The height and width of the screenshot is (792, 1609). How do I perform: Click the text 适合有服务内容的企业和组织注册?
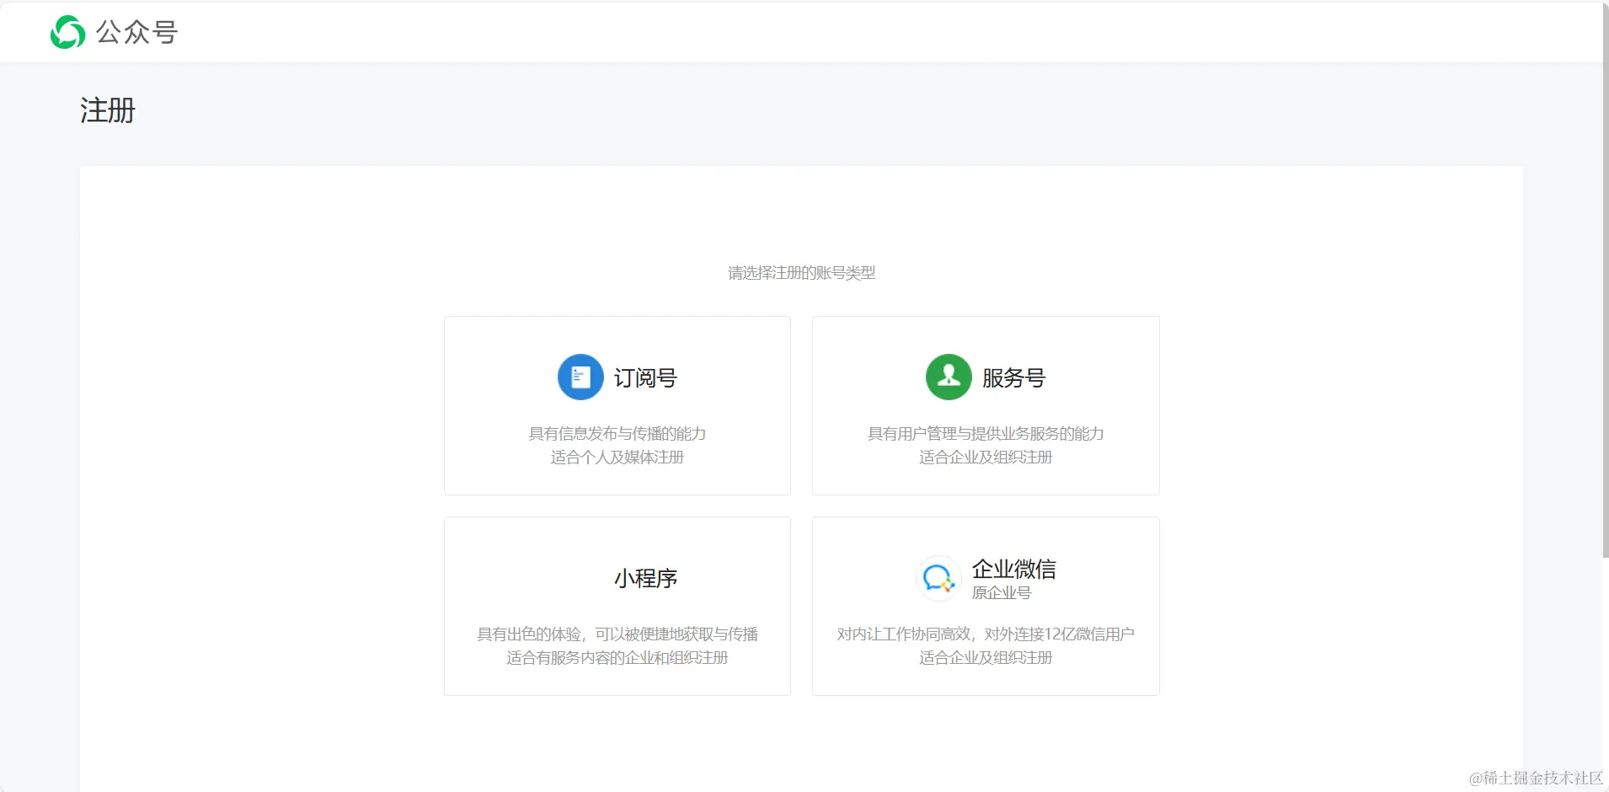[x=617, y=657]
